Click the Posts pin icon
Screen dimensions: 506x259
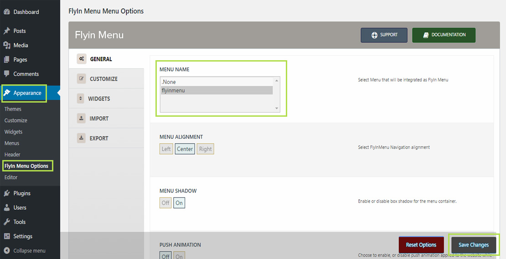point(6,31)
